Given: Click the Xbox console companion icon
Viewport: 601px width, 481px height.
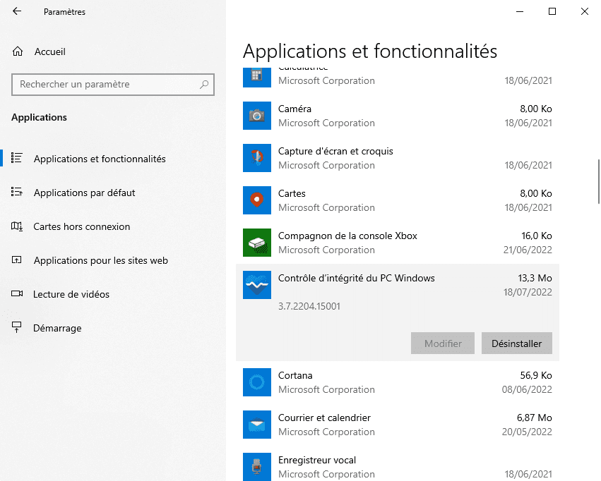Looking at the screenshot, I should point(257,243).
